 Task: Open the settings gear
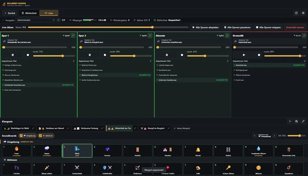(303, 13)
